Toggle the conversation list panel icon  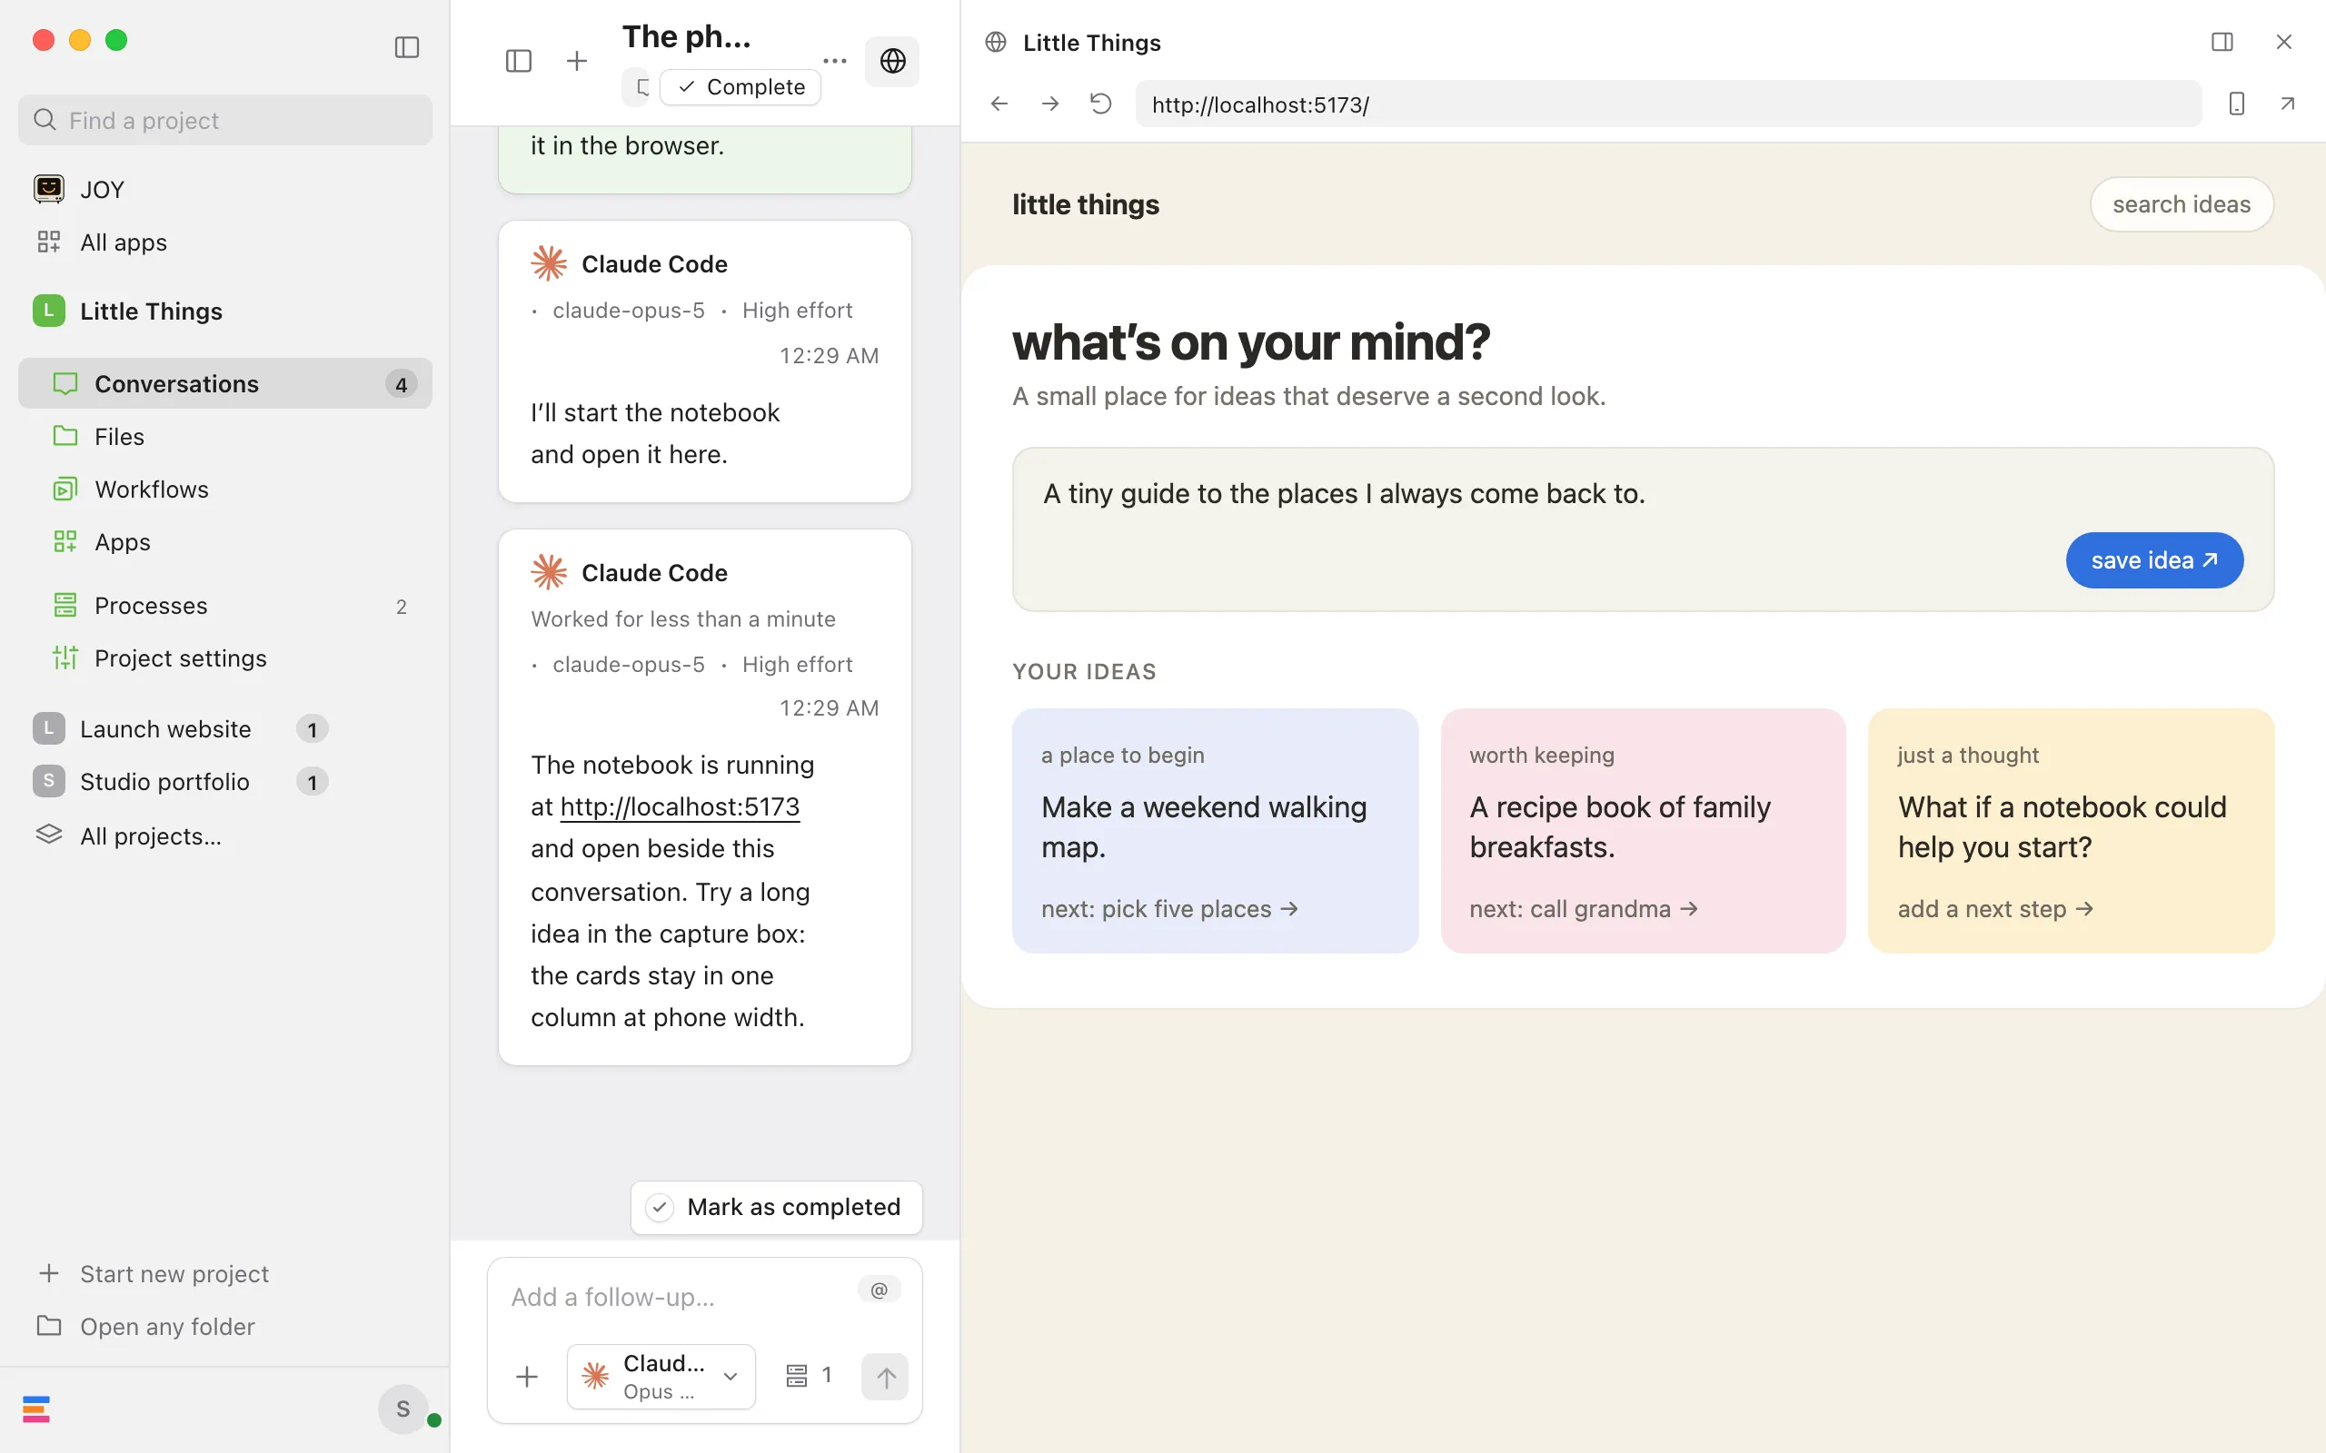518,62
